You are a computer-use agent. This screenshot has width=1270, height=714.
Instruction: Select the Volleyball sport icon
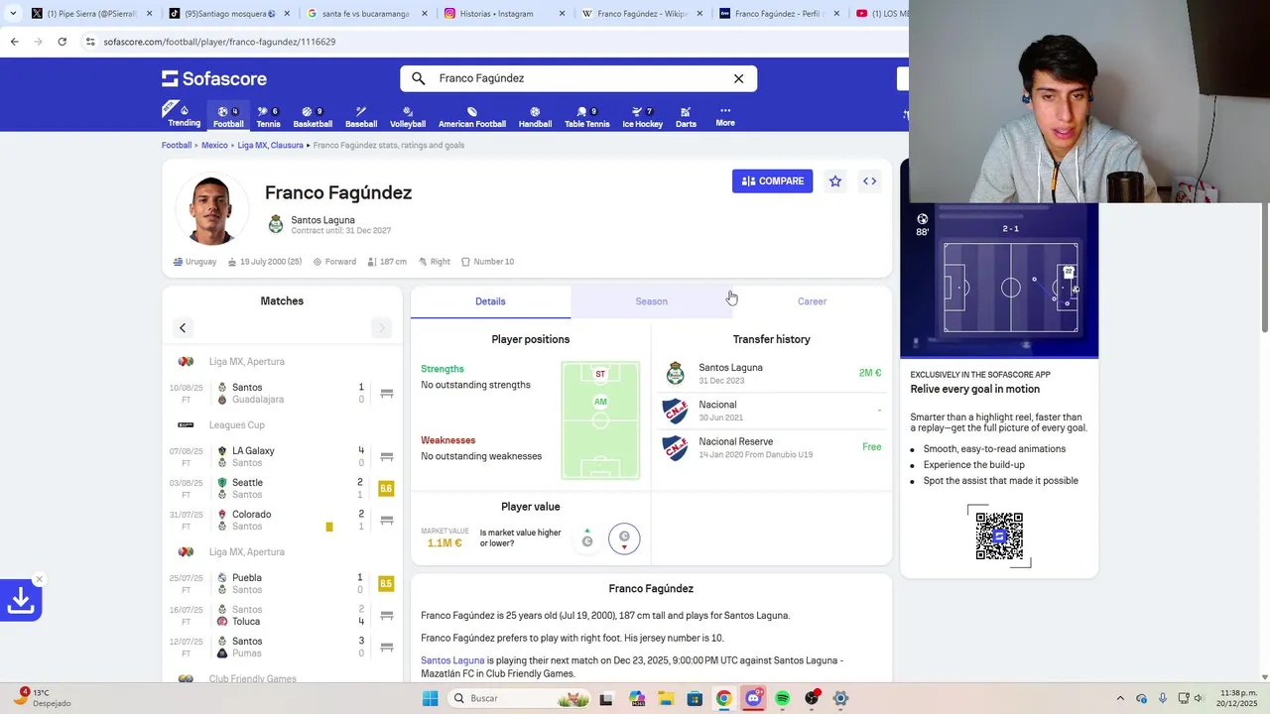click(x=408, y=116)
